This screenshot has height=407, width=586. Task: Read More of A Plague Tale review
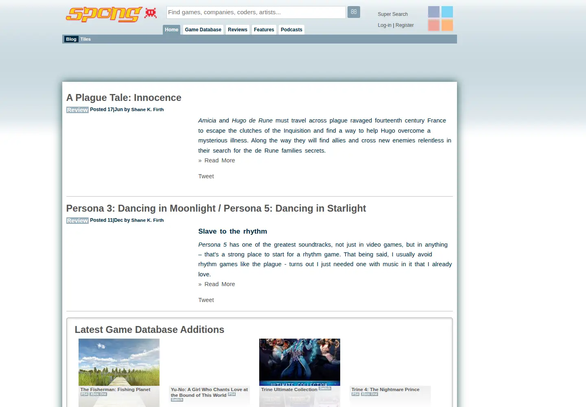pos(220,160)
